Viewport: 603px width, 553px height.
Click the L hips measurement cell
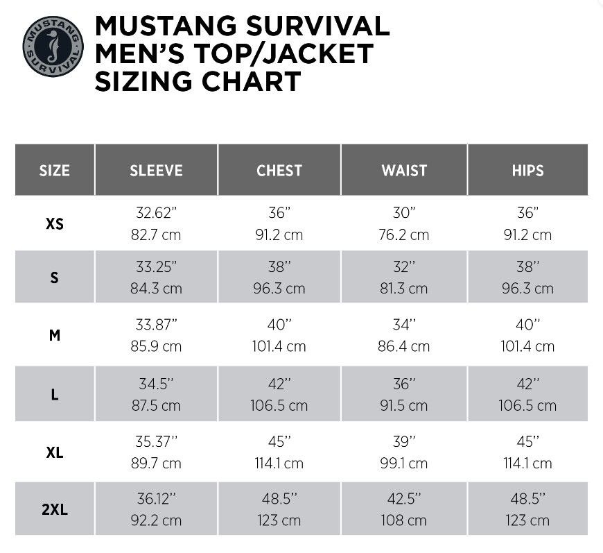click(x=527, y=394)
